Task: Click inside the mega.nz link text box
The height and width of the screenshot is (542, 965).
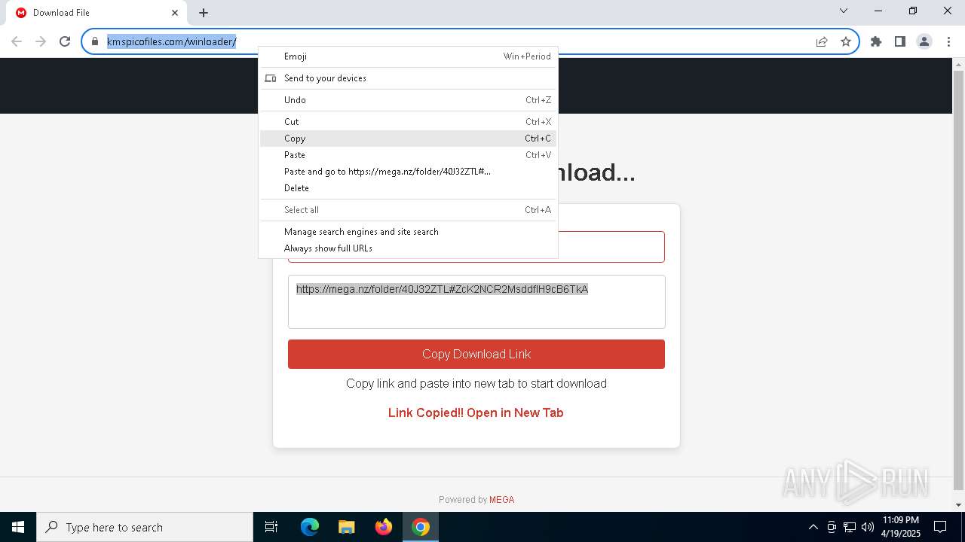Action: [x=476, y=302]
